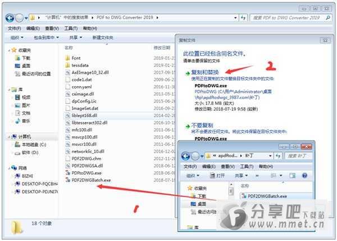
Task: Click the 名称 column header in the main file list
Action: [x=69, y=48]
